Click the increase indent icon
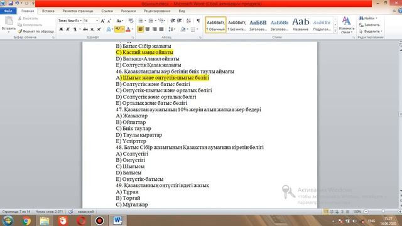 point(179,21)
